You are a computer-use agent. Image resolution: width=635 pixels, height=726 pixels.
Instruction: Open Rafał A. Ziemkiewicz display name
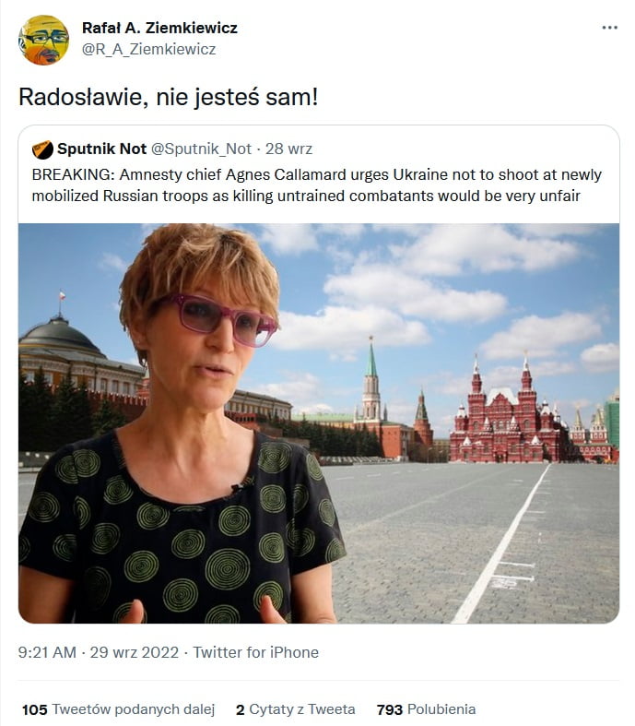point(159,28)
